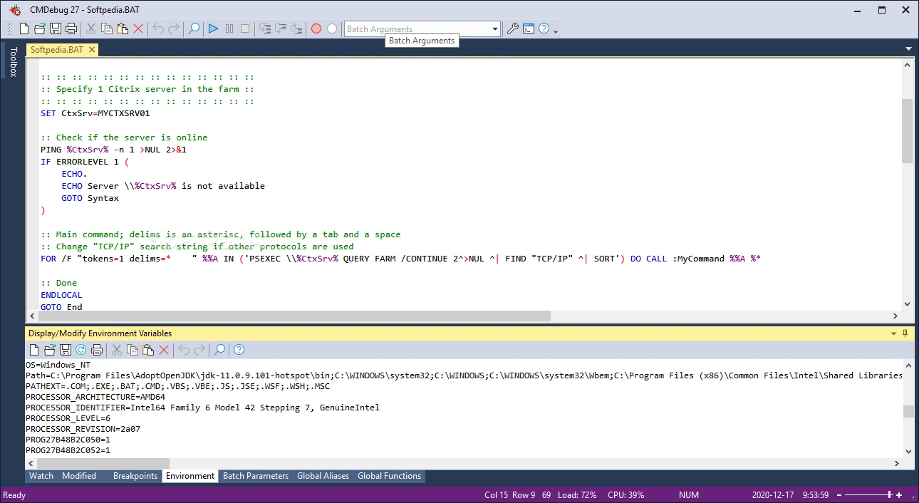Close the Softpedia.BAT tab

tap(91, 50)
